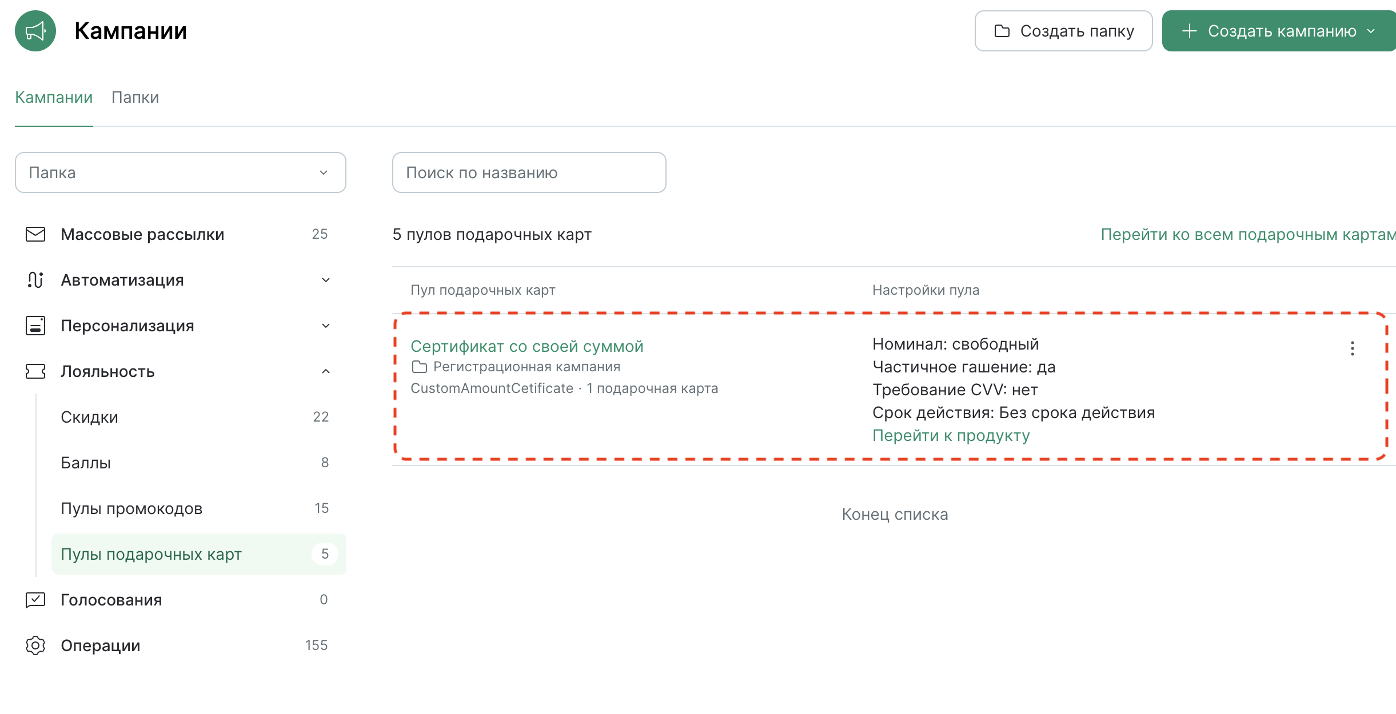Click the 25 count beside Массовые рассылки
Viewport: 1396px width, 714px height.
[320, 234]
